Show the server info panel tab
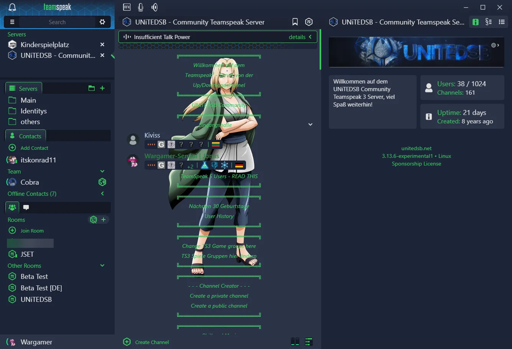The image size is (512, 349). point(476,22)
